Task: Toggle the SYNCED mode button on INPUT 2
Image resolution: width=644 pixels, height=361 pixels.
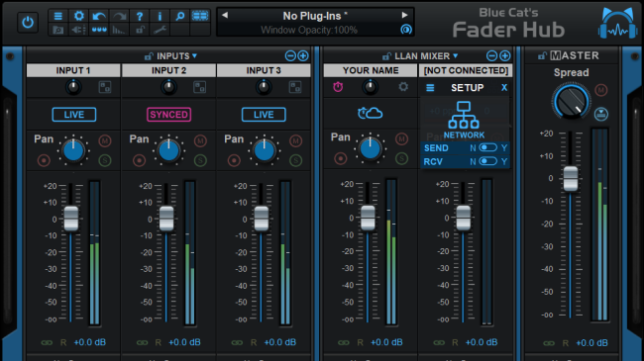Action: point(168,115)
